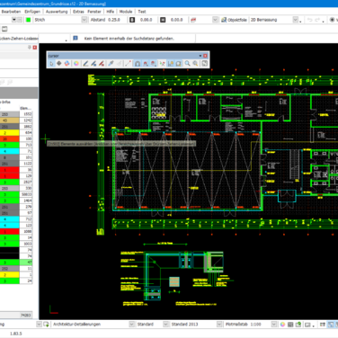Select the arrow pointer tool in cursor toolbar
The image size is (338, 338).
pyautogui.click(x=51, y=64)
